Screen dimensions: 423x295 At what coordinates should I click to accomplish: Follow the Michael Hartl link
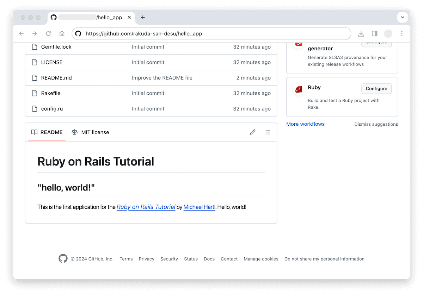[200, 207]
